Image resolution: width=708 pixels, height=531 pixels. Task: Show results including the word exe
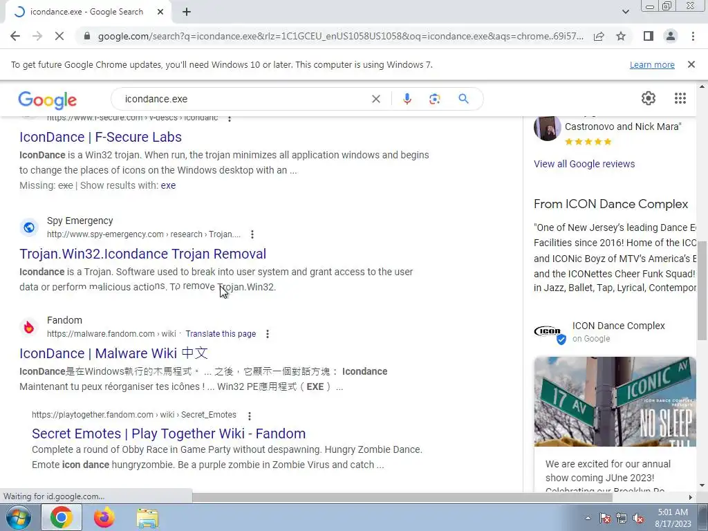(168, 185)
